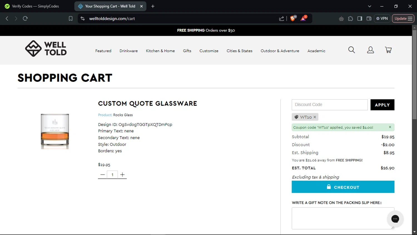Click the APPLY discount button
The width and height of the screenshot is (417, 235).
pyautogui.click(x=382, y=105)
